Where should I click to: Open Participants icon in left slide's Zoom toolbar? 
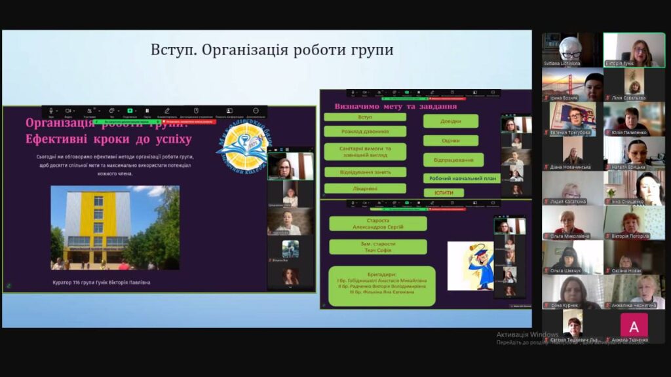[x=90, y=111]
